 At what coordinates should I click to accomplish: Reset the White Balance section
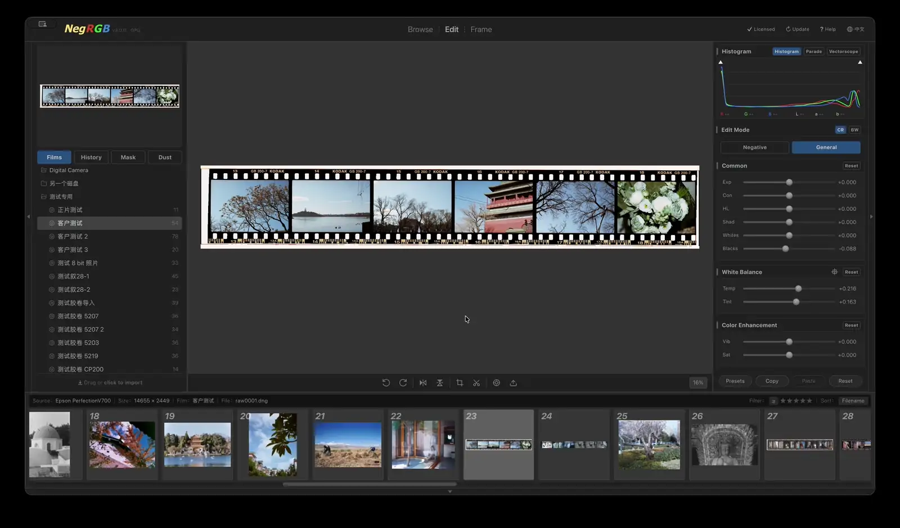tap(852, 272)
